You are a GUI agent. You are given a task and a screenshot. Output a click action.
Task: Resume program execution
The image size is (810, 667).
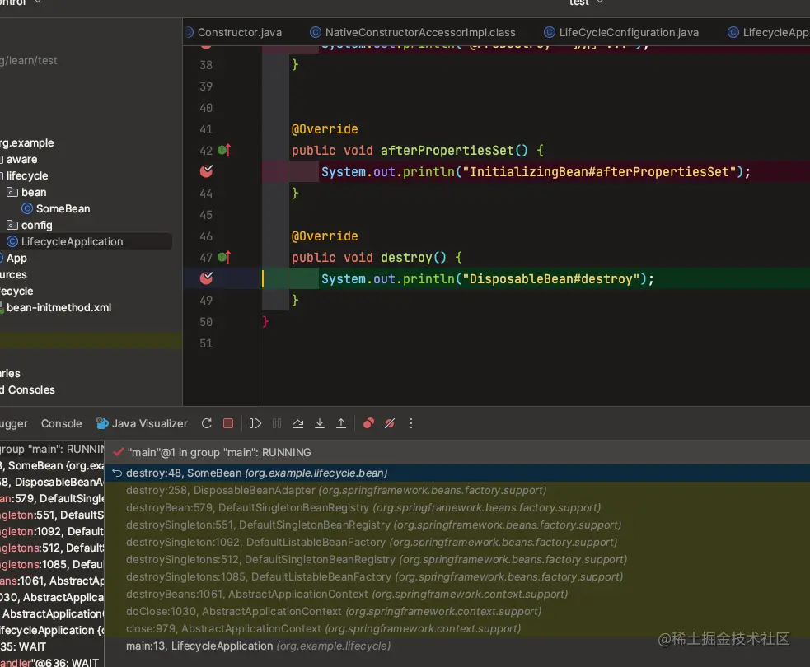[x=255, y=423]
